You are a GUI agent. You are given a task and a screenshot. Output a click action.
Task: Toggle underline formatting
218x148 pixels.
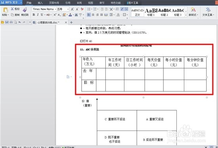tap(42, 15)
